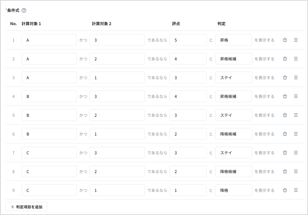
Task: Delete row 7 via trash icon
Action: tap(285, 153)
